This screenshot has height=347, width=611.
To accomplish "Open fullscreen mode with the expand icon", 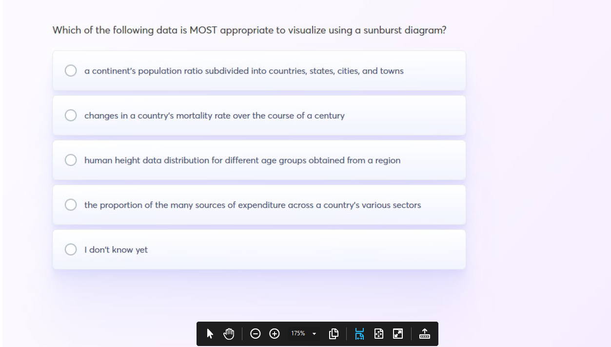I will pyautogui.click(x=397, y=334).
